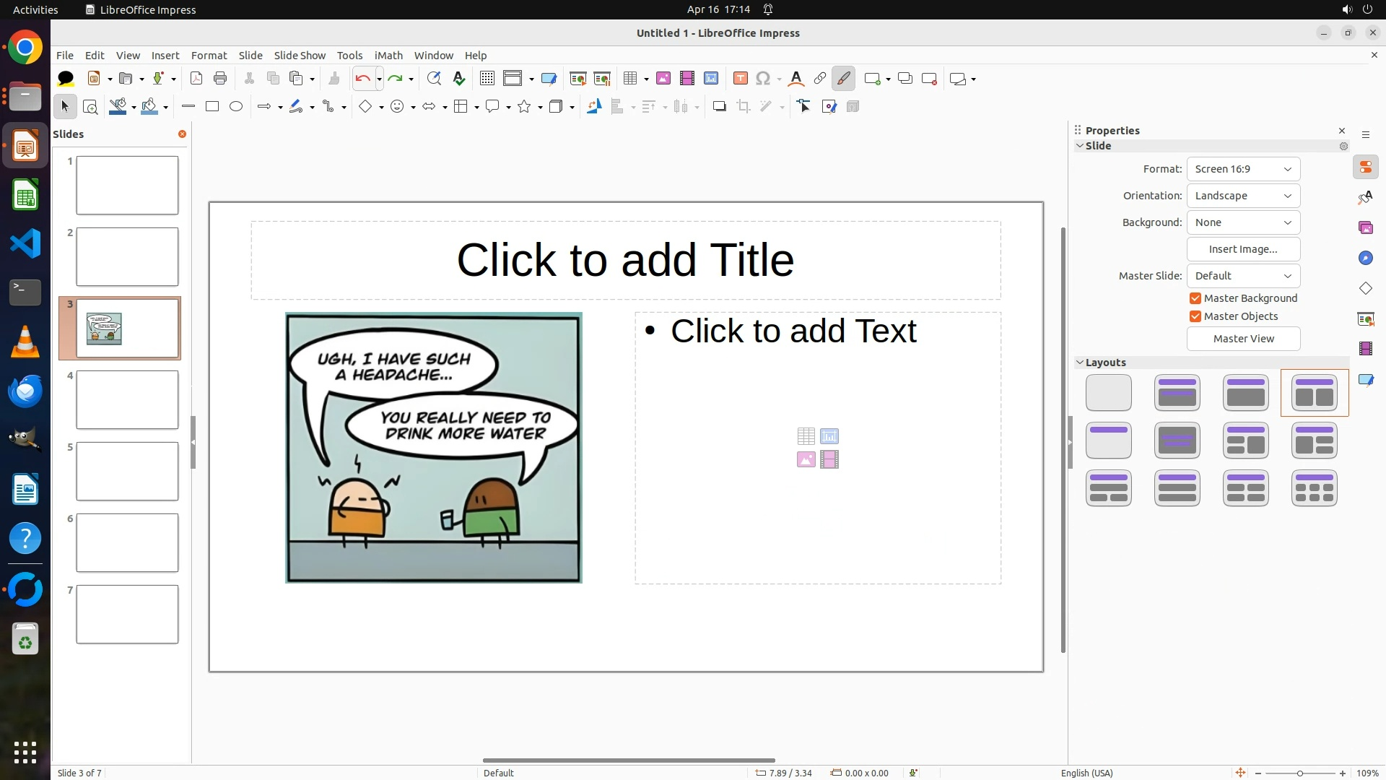Select the Rectangle drawing tool
The image size is (1386, 780).
tap(212, 107)
